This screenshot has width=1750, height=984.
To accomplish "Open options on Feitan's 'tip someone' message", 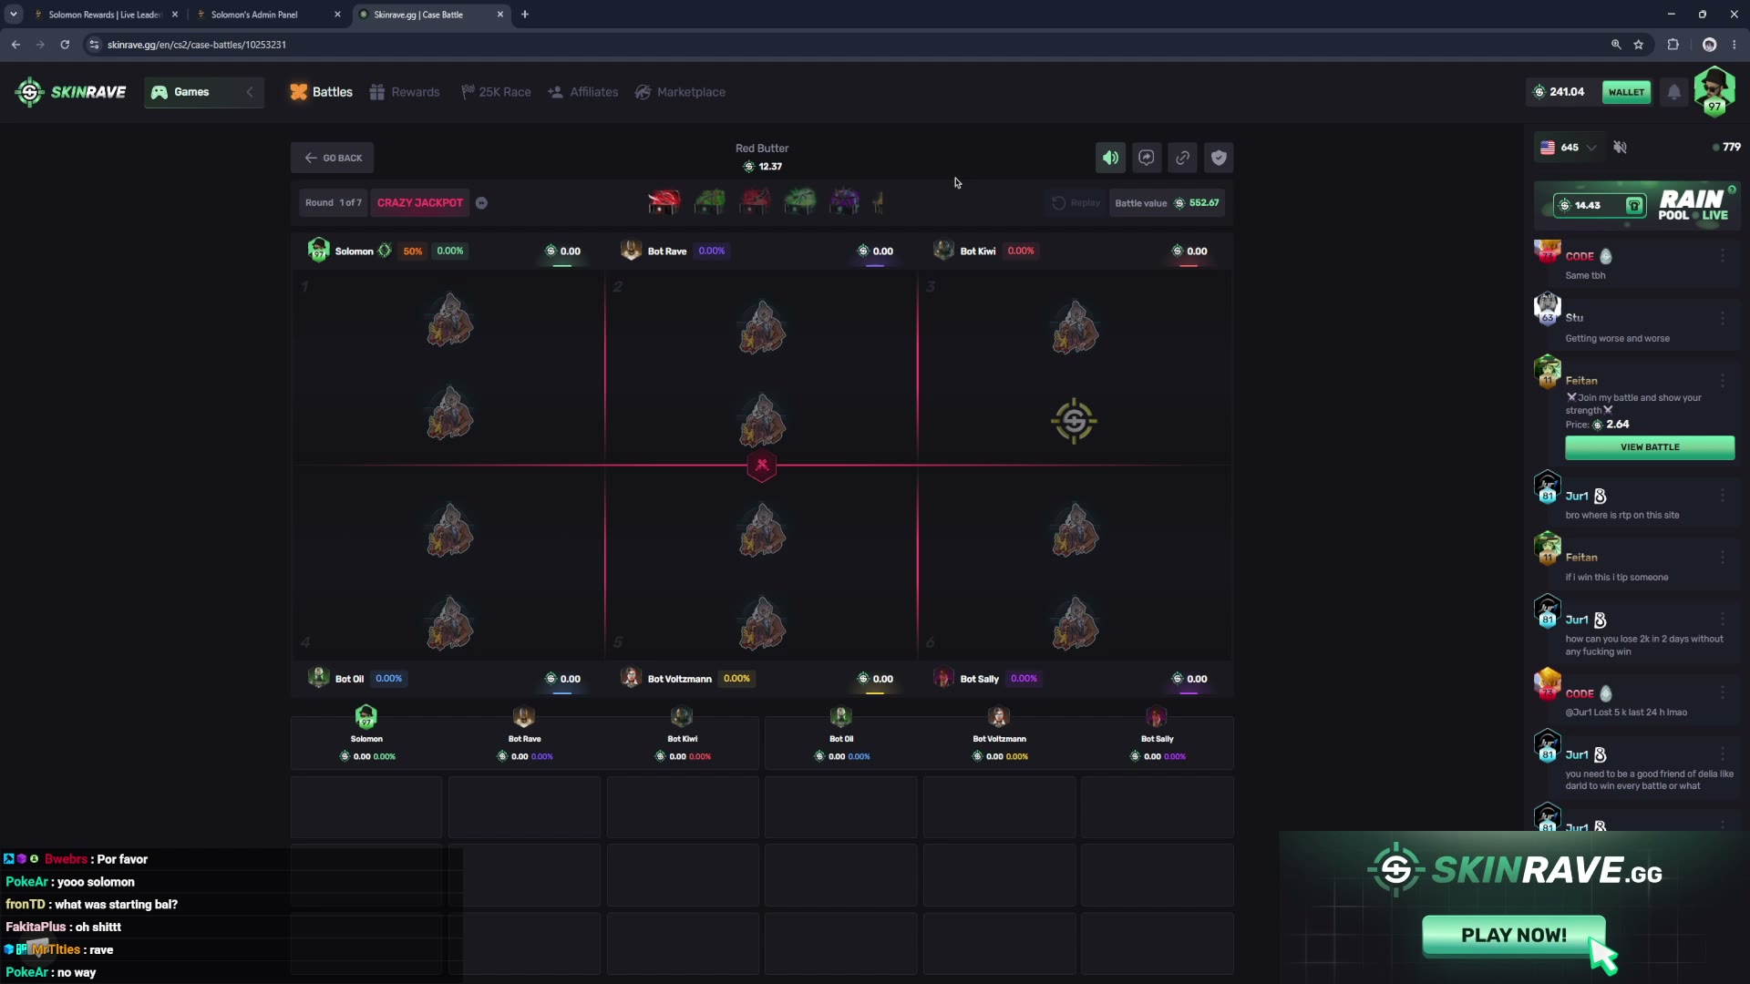I will pos(1723,558).
